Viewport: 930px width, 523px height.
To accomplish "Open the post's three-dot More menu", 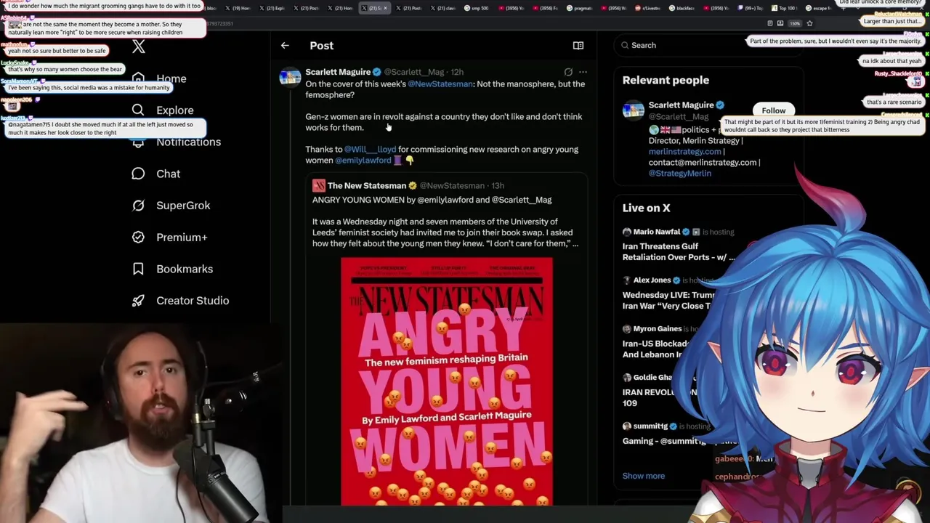I will (583, 72).
